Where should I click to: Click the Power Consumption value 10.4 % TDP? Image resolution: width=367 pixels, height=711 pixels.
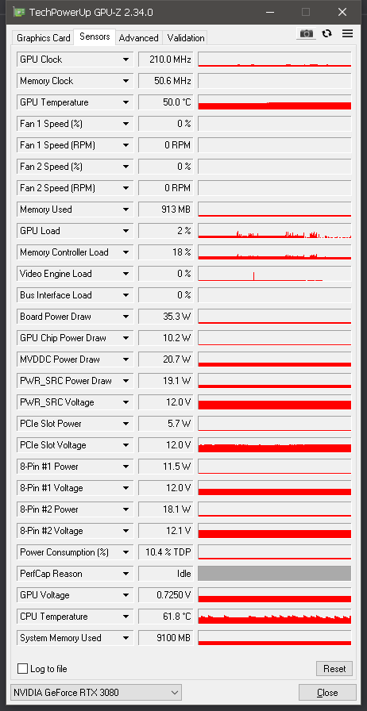click(166, 552)
